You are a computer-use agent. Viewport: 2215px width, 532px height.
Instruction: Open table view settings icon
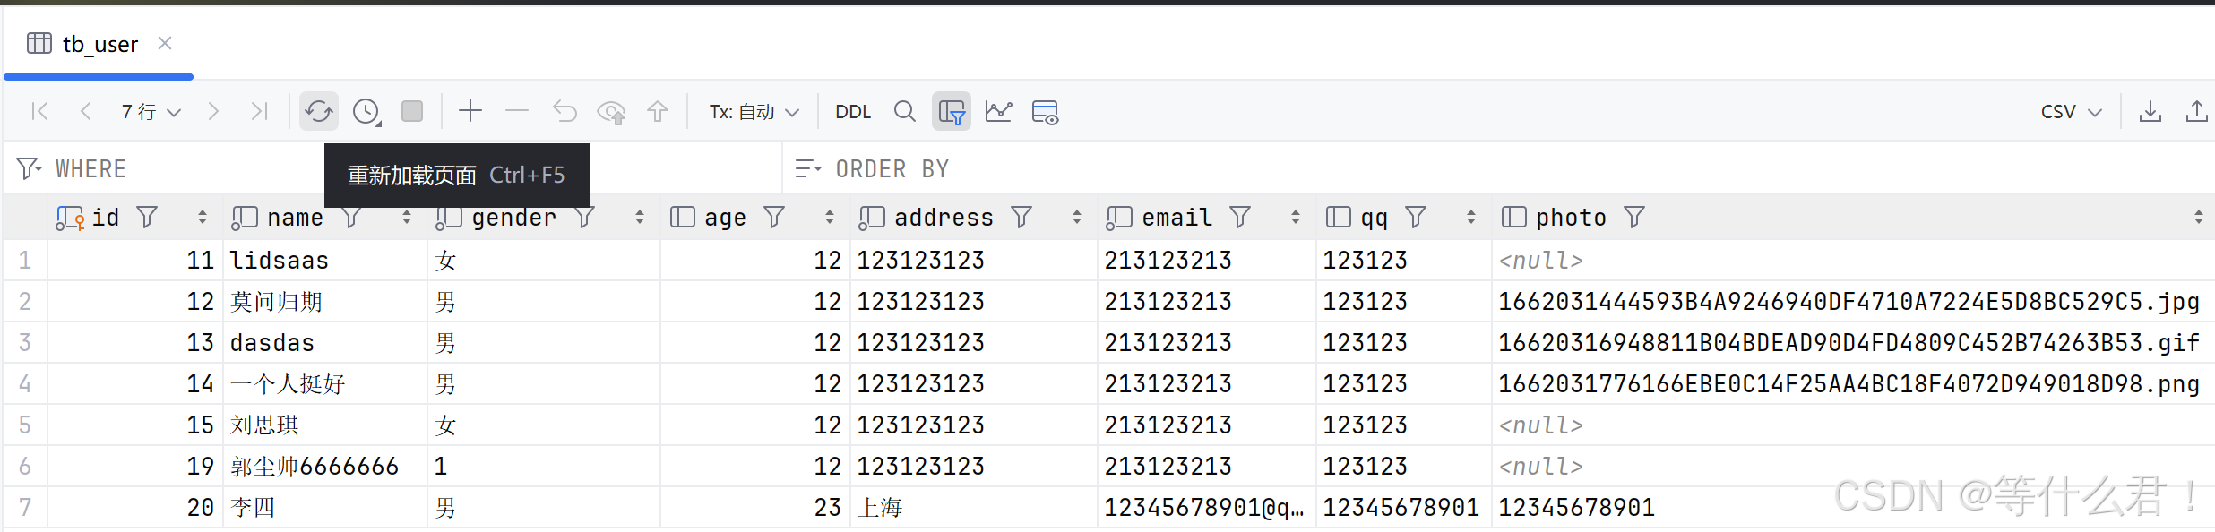point(1045,112)
